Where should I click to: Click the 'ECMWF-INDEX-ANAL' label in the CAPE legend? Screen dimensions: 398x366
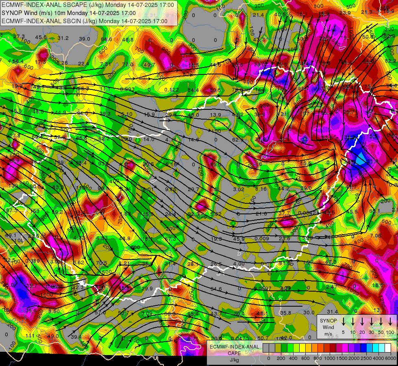[234, 347]
